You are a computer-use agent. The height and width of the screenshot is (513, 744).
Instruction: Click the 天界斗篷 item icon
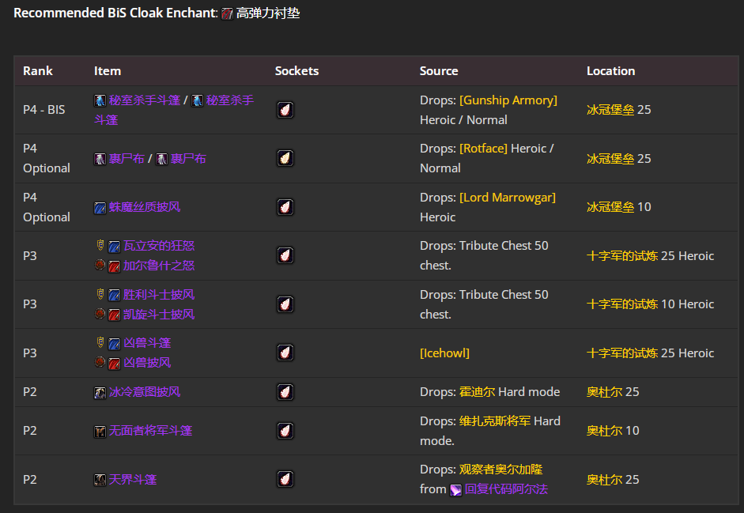pyautogui.click(x=100, y=479)
